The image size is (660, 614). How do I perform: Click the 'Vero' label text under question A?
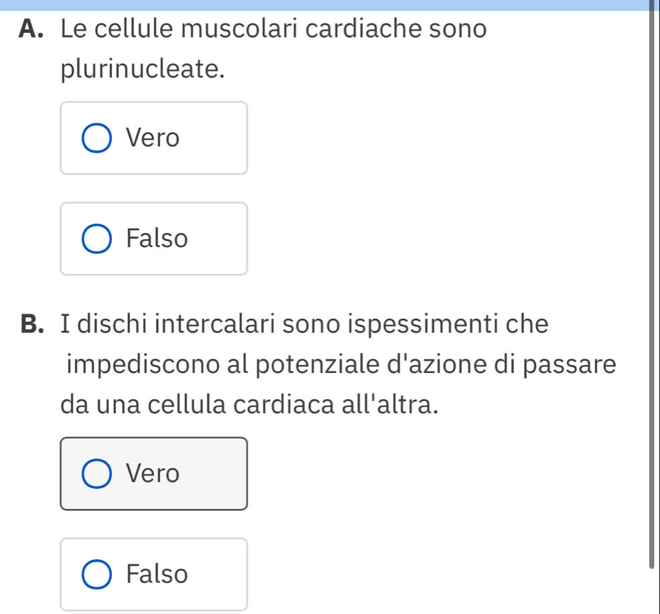[x=154, y=139]
